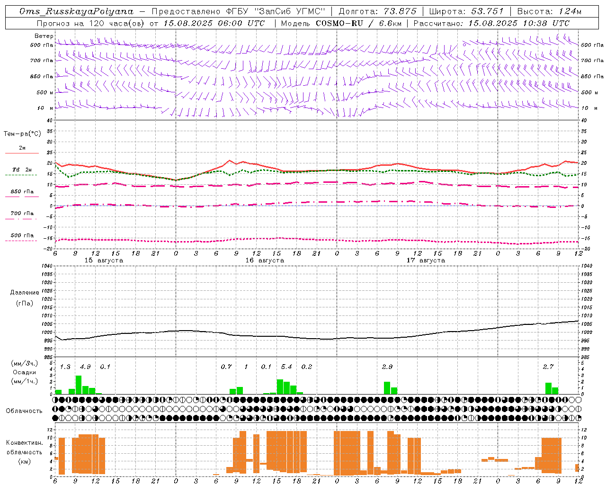
Task: Click the model name COSMO-RU / 6.6км
Action: point(358,23)
